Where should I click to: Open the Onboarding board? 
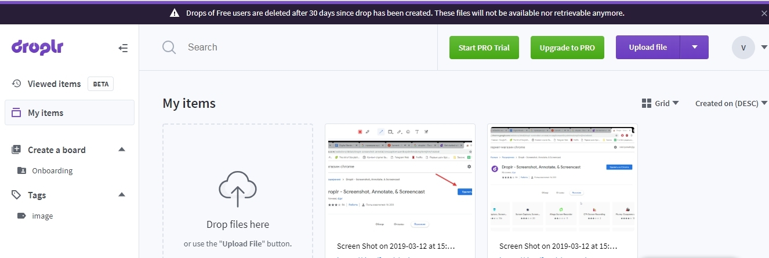(52, 170)
